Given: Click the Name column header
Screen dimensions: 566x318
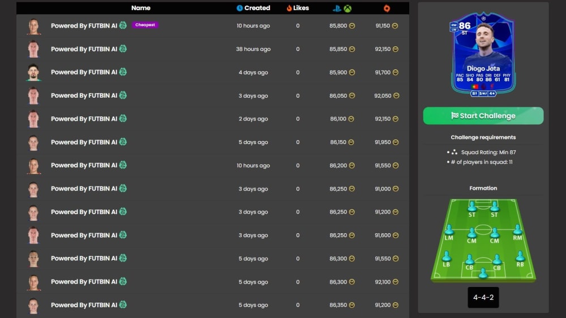Looking at the screenshot, I should click(x=141, y=8).
